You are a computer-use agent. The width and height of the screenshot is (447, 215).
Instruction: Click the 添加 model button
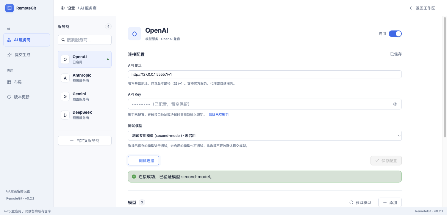390,203
